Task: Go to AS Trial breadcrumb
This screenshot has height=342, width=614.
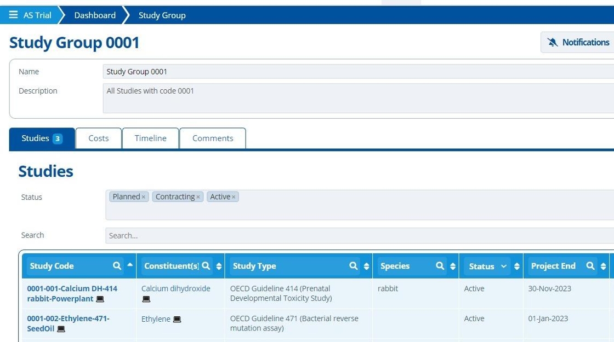Action: (x=37, y=15)
